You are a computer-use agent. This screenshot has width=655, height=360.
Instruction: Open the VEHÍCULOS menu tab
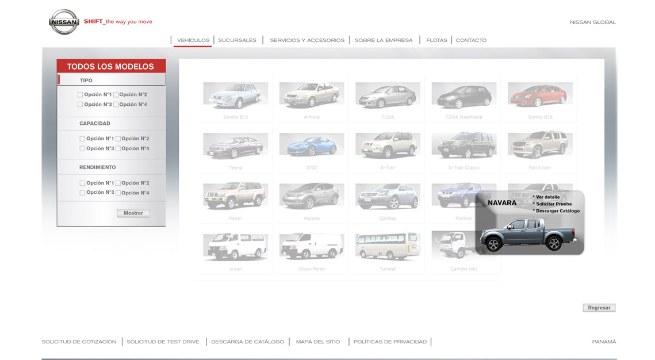pyautogui.click(x=193, y=40)
